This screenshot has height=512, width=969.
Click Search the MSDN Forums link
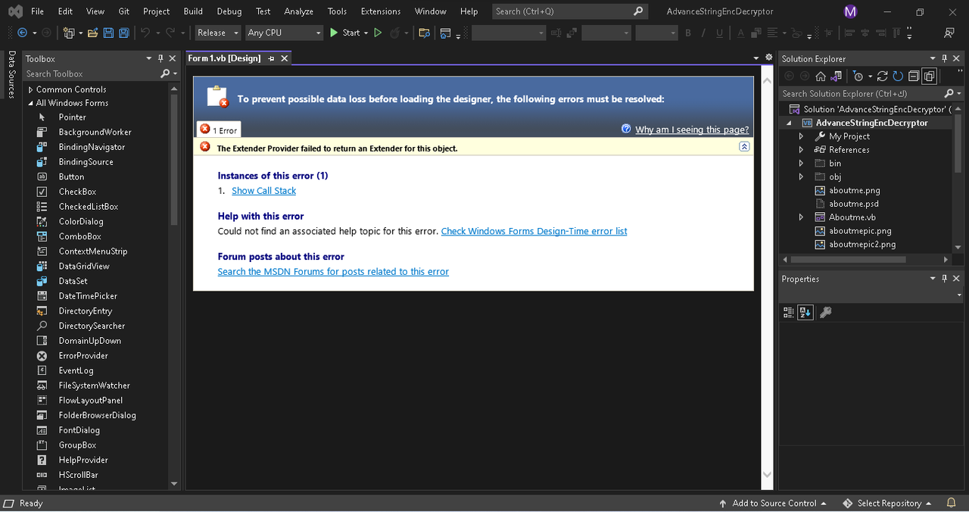click(333, 271)
